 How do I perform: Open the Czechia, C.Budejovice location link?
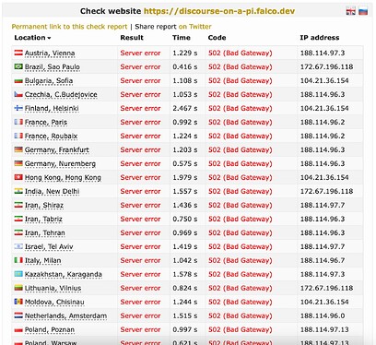click(x=61, y=95)
